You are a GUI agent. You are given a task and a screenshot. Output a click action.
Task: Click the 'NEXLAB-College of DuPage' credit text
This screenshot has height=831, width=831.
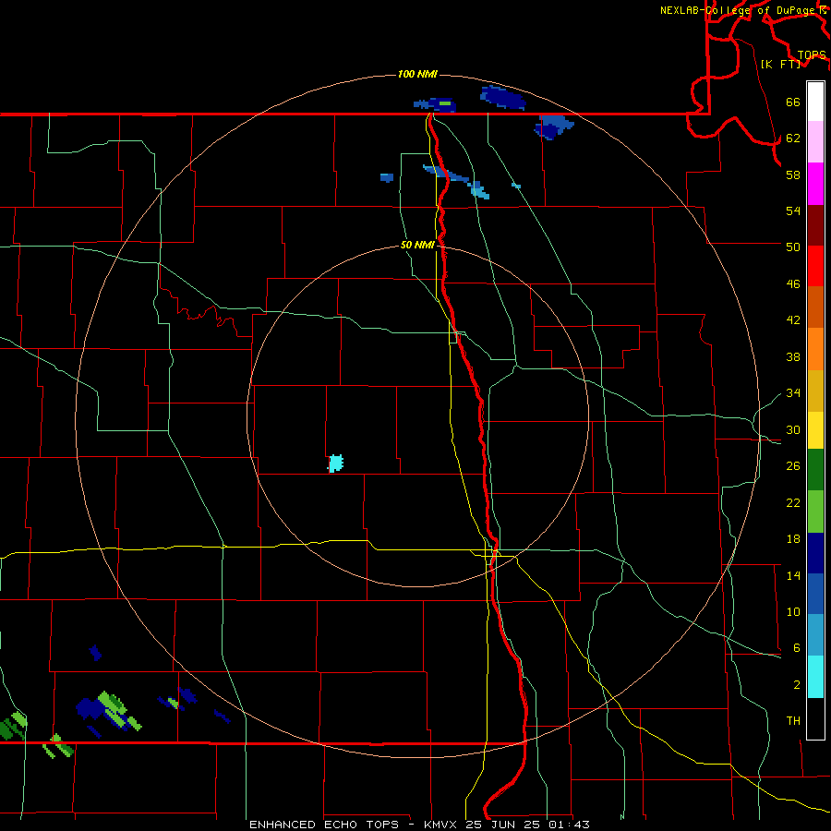click(x=737, y=10)
